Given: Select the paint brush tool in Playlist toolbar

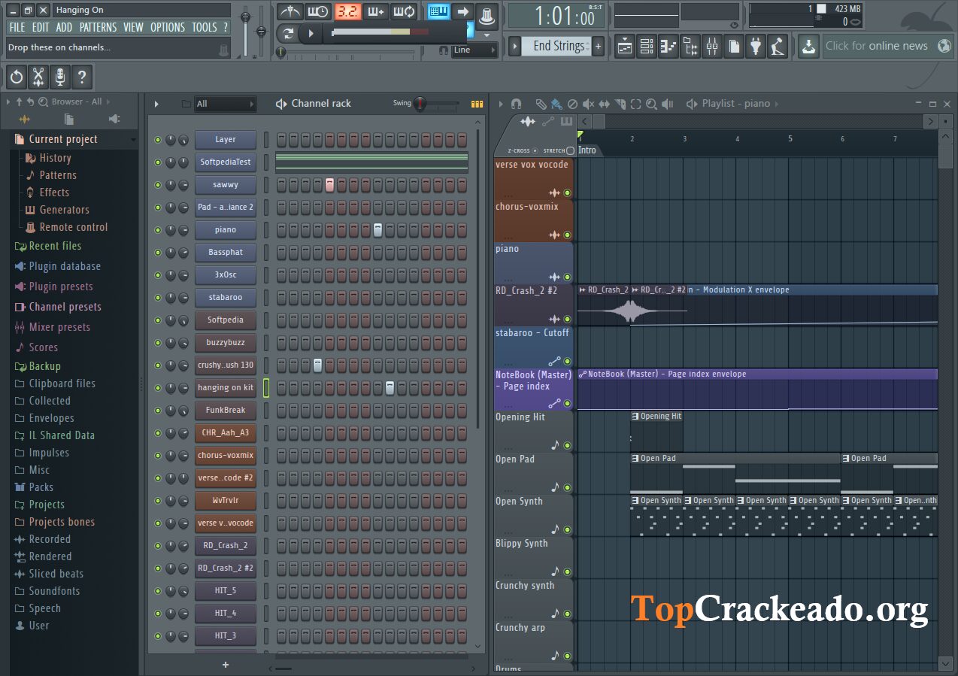Looking at the screenshot, I should [556, 104].
